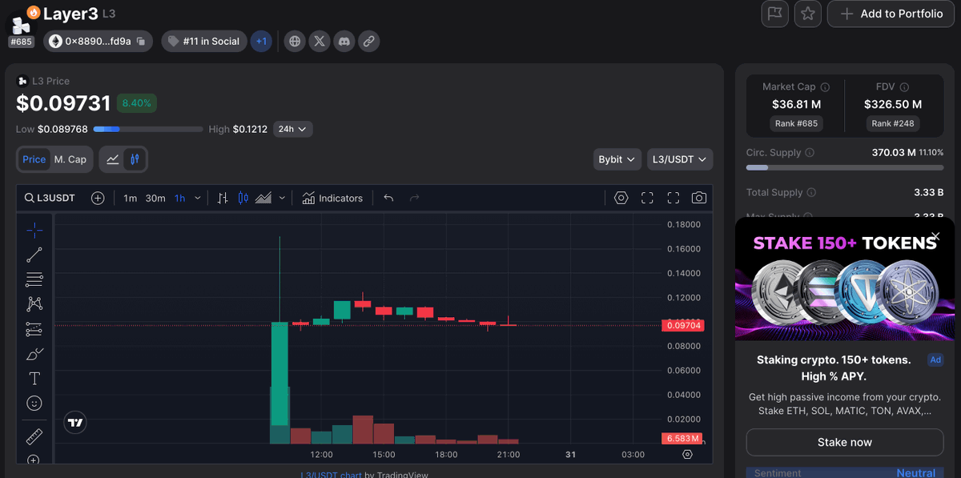This screenshot has height=478, width=961.
Task: Redo the chart action
Action: pos(414,198)
